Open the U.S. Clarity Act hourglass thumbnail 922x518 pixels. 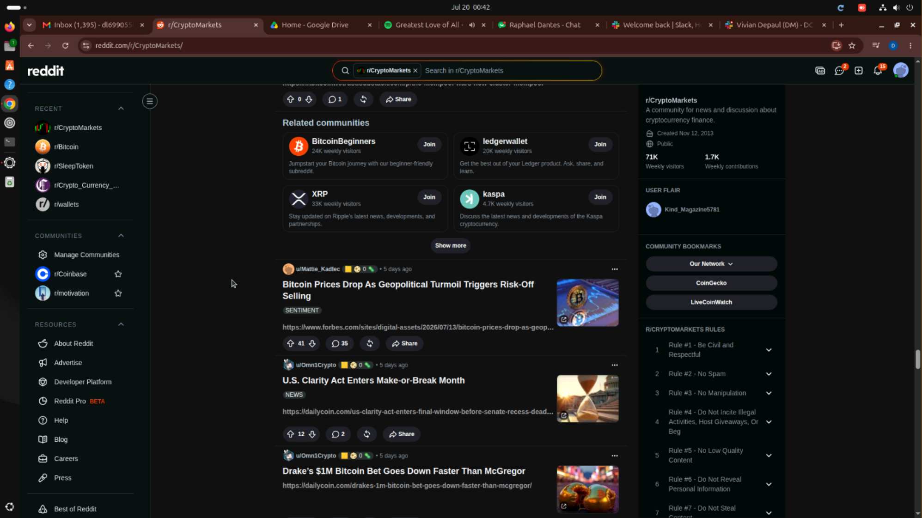point(587,399)
